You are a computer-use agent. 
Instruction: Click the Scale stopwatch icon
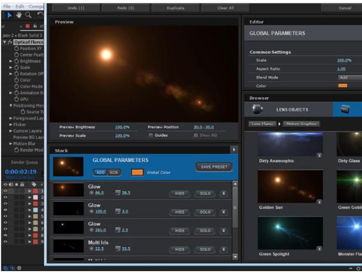(16, 67)
